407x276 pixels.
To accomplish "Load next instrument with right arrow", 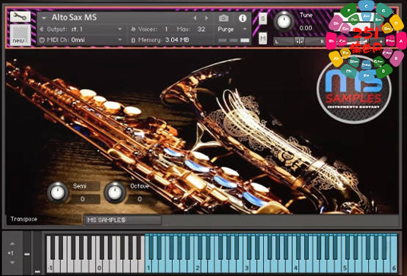I will [x=206, y=18].
